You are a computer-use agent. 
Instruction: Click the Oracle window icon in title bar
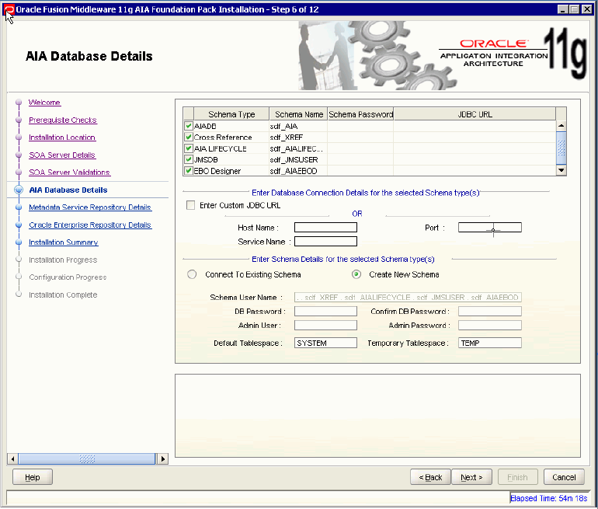tap(9, 9)
